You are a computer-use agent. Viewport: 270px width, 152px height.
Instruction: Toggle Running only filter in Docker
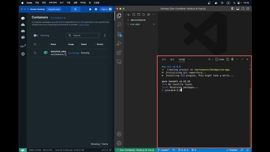pyautogui.click(x=36, y=35)
